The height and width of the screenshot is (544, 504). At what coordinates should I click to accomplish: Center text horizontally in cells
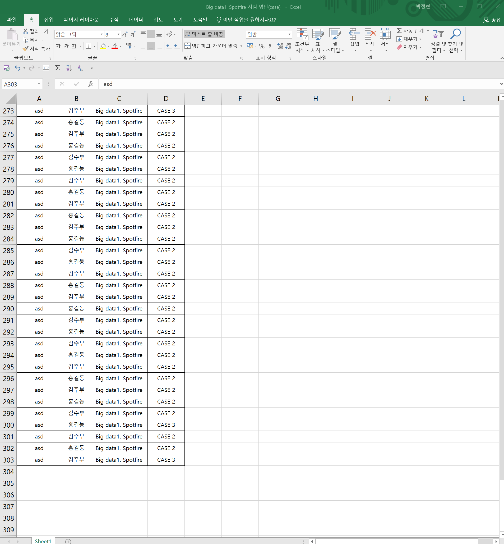click(151, 46)
